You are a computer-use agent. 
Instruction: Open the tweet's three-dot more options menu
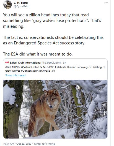(x=106, y=2)
